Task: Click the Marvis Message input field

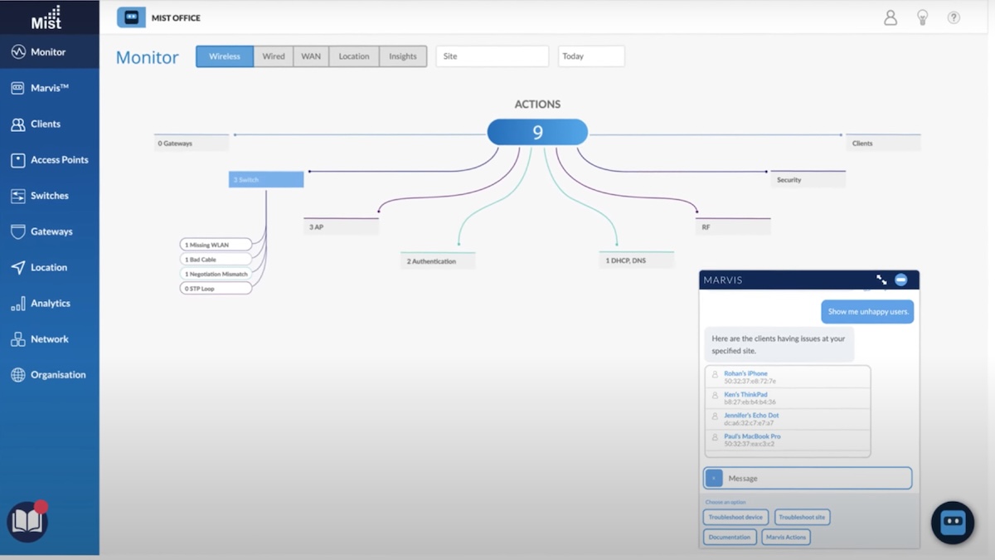Action: click(x=808, y=479)
